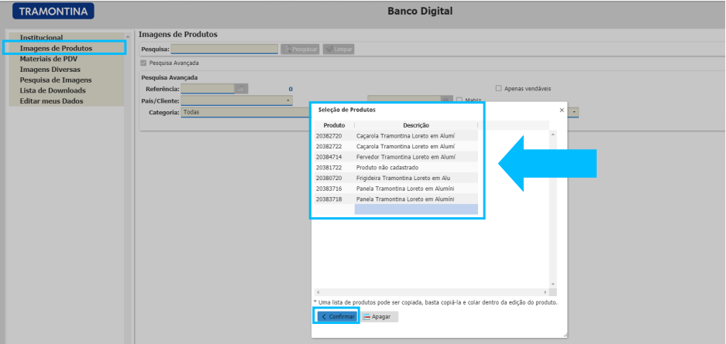Open Lista de Downloads
This screenshot has width=726, height=344.
click(x=53, y=90)
